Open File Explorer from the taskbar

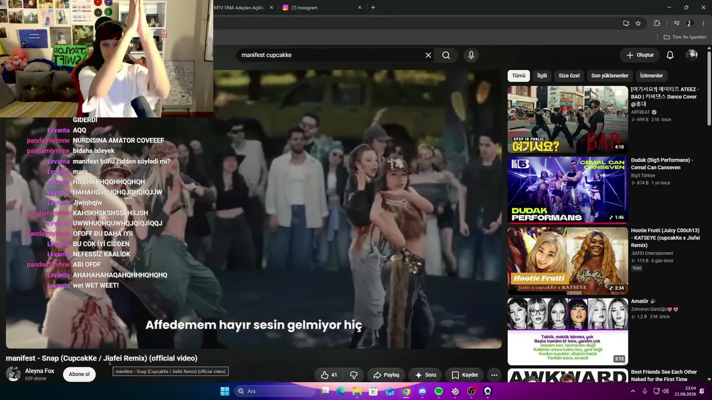tap(357, 391)
